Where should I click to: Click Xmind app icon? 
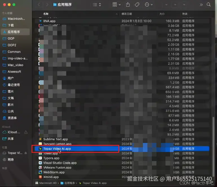click(x=40, y=177)
